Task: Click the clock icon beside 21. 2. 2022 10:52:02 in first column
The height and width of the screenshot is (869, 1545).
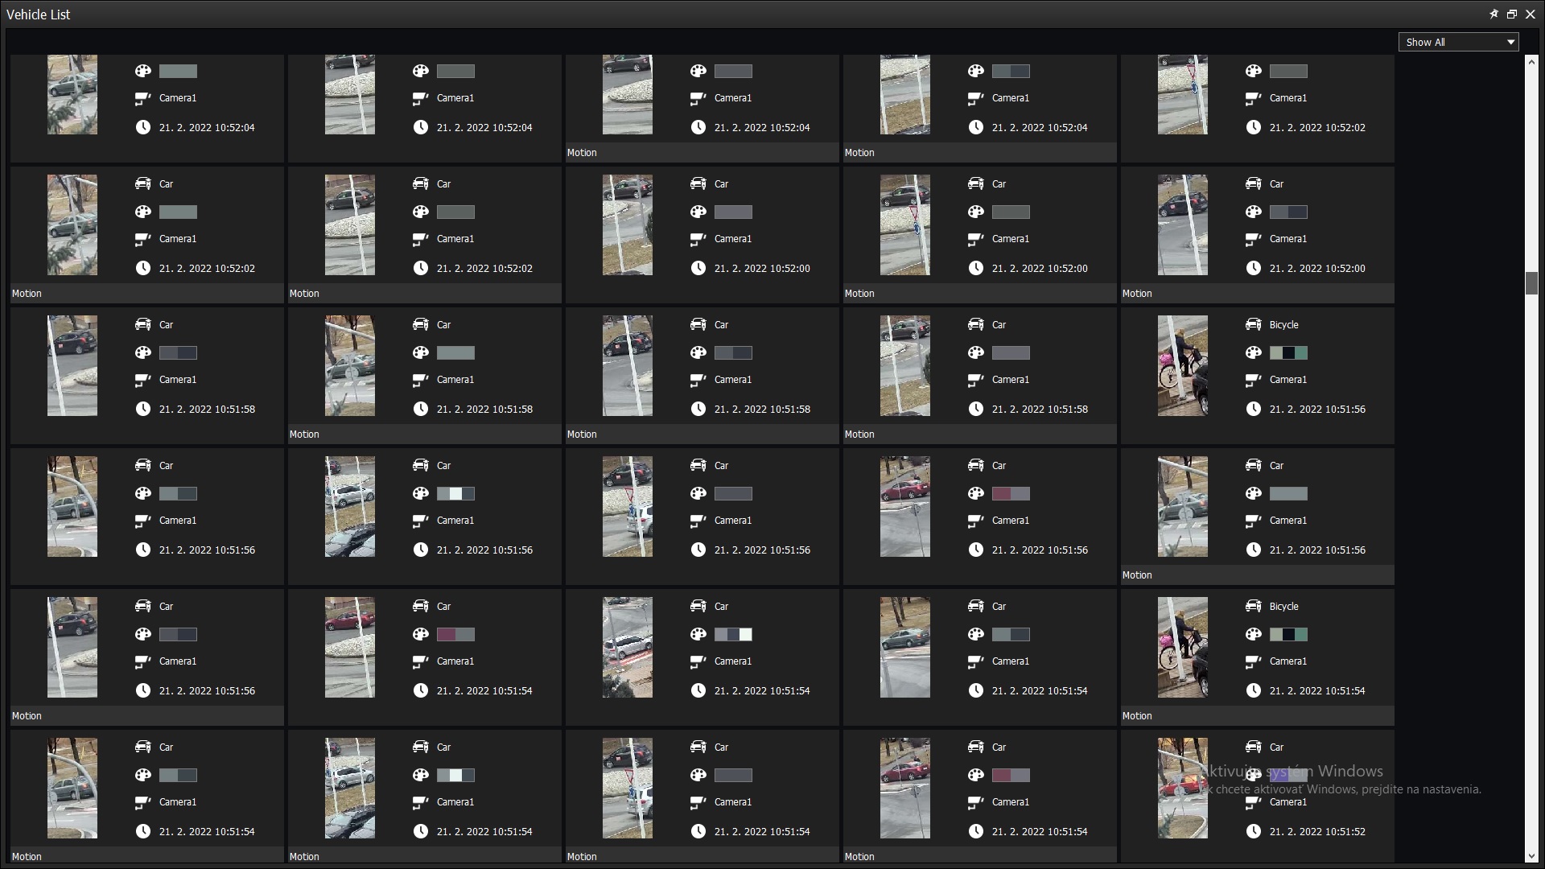Action: (x=142, y=268)
